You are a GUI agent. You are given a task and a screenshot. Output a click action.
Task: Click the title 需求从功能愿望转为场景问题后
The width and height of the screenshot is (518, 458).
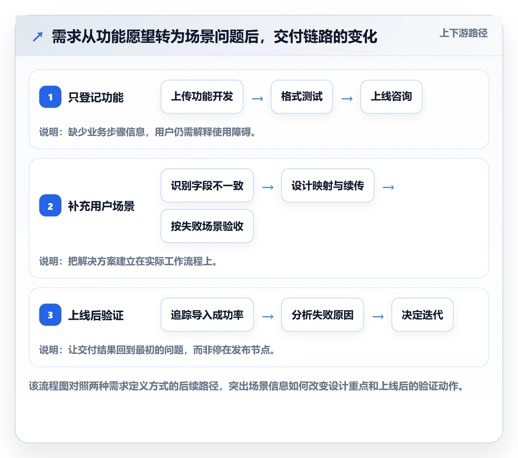pyautogui.click(x=155, y=37)
